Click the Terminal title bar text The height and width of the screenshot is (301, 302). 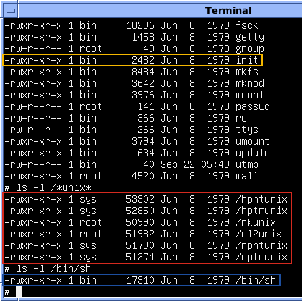[228, 10]
